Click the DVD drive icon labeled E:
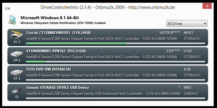 [x=17, y=72]
